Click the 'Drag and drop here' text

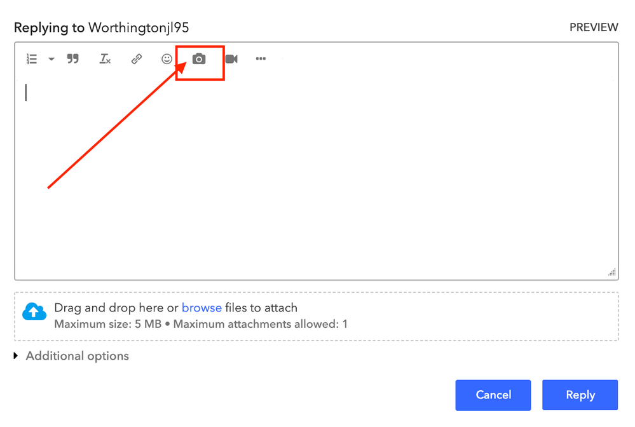[x=108, y=308]
